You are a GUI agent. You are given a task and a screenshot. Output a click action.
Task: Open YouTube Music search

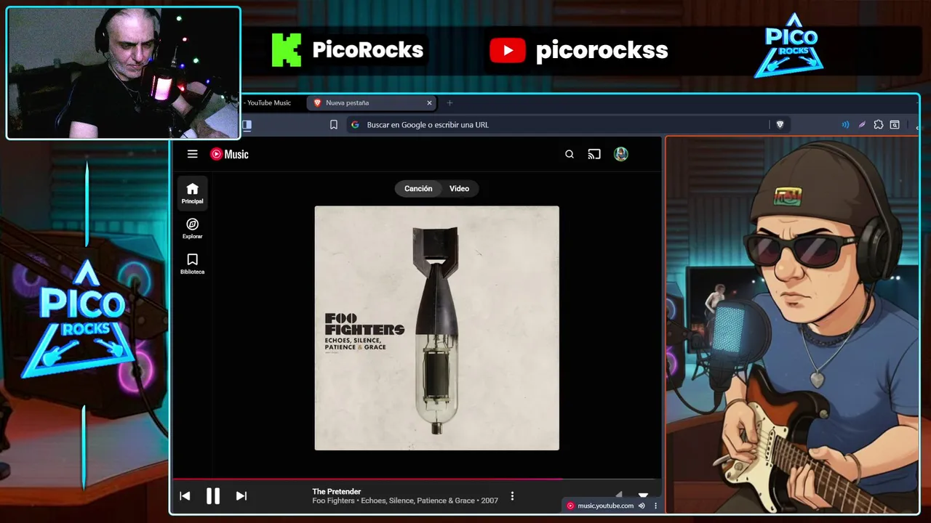(570, 154)
